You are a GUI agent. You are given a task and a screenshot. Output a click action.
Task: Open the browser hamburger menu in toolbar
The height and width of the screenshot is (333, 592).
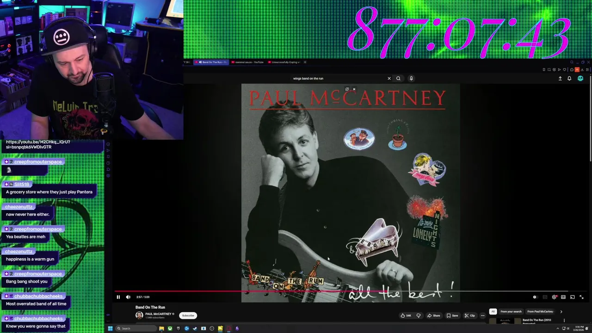[587, 69]
